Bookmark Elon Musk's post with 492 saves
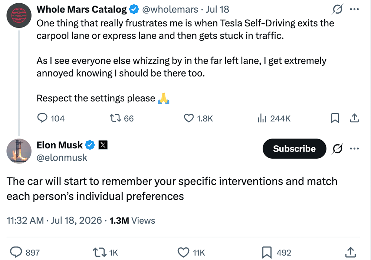This screenshot has height=260, width=371. (x=267, y=252)
